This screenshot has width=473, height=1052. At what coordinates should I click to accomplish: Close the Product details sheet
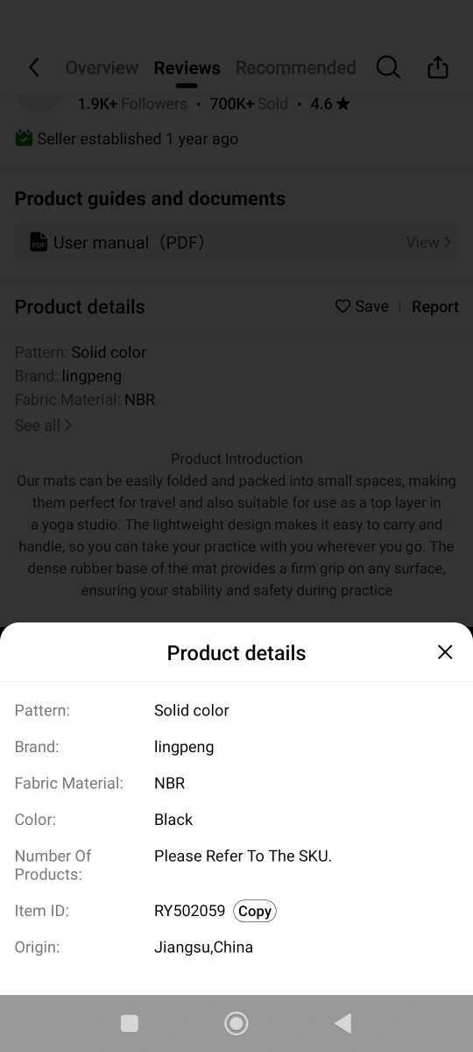tap(445, 652)
